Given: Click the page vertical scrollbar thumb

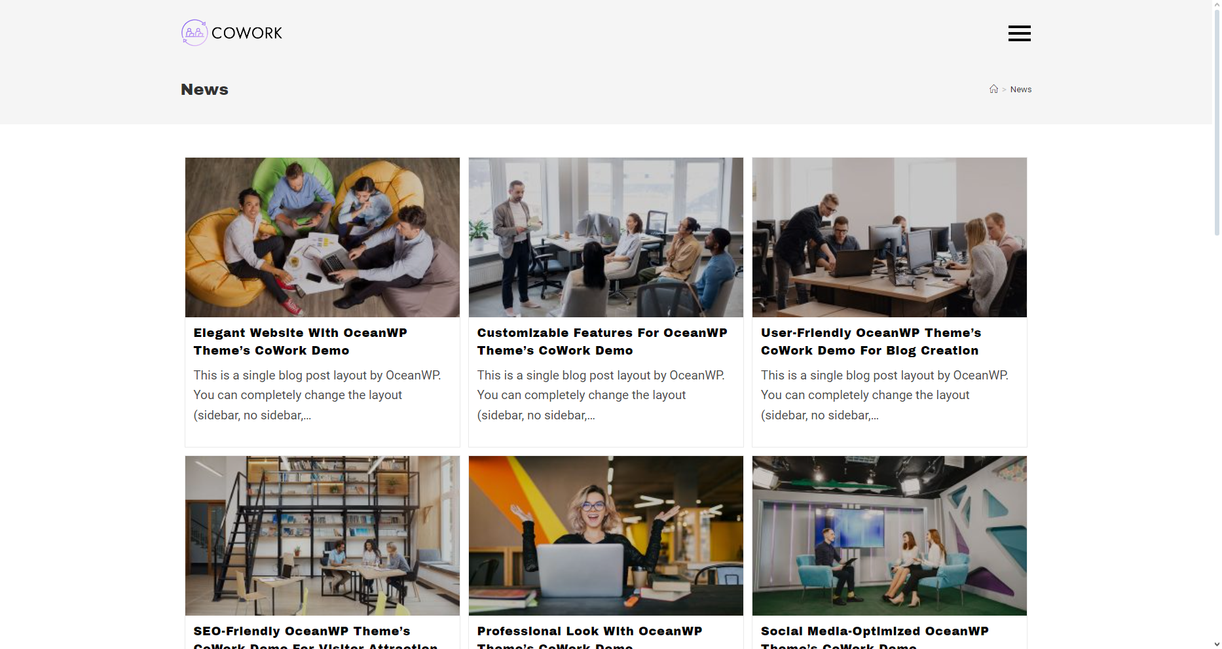Looking at the screenshot, I should click(x=1217, y=122).
